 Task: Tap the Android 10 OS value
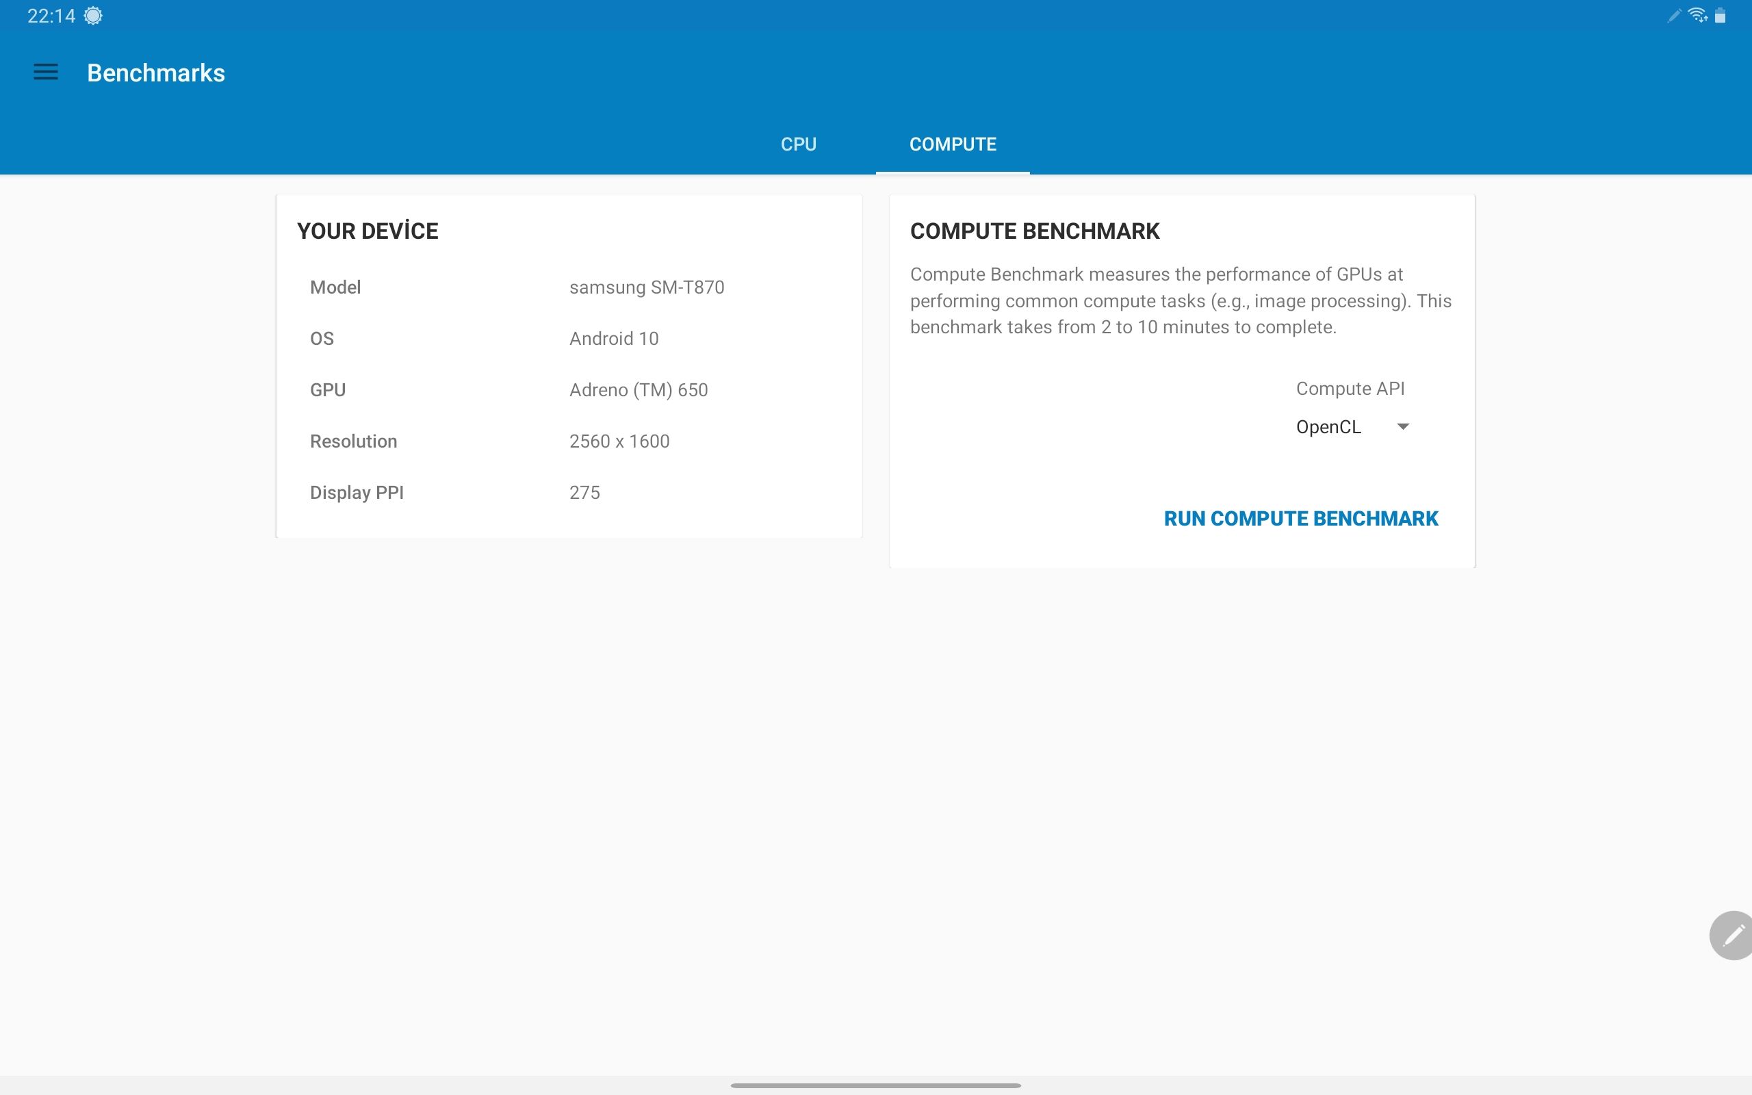[x=613, y=339]
